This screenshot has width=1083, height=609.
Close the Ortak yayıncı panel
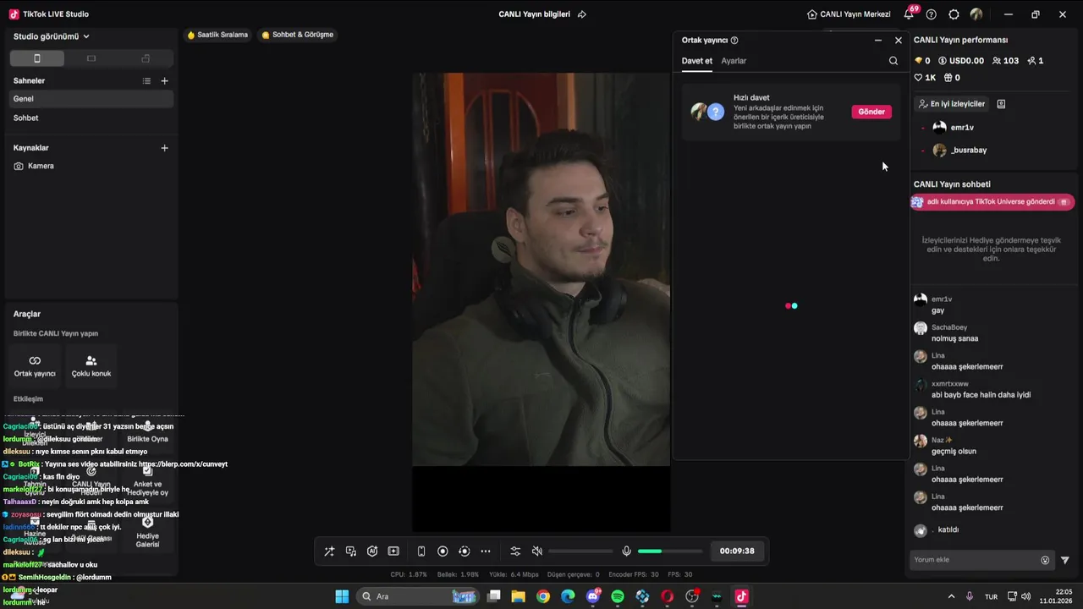click(x=899, y=41)
